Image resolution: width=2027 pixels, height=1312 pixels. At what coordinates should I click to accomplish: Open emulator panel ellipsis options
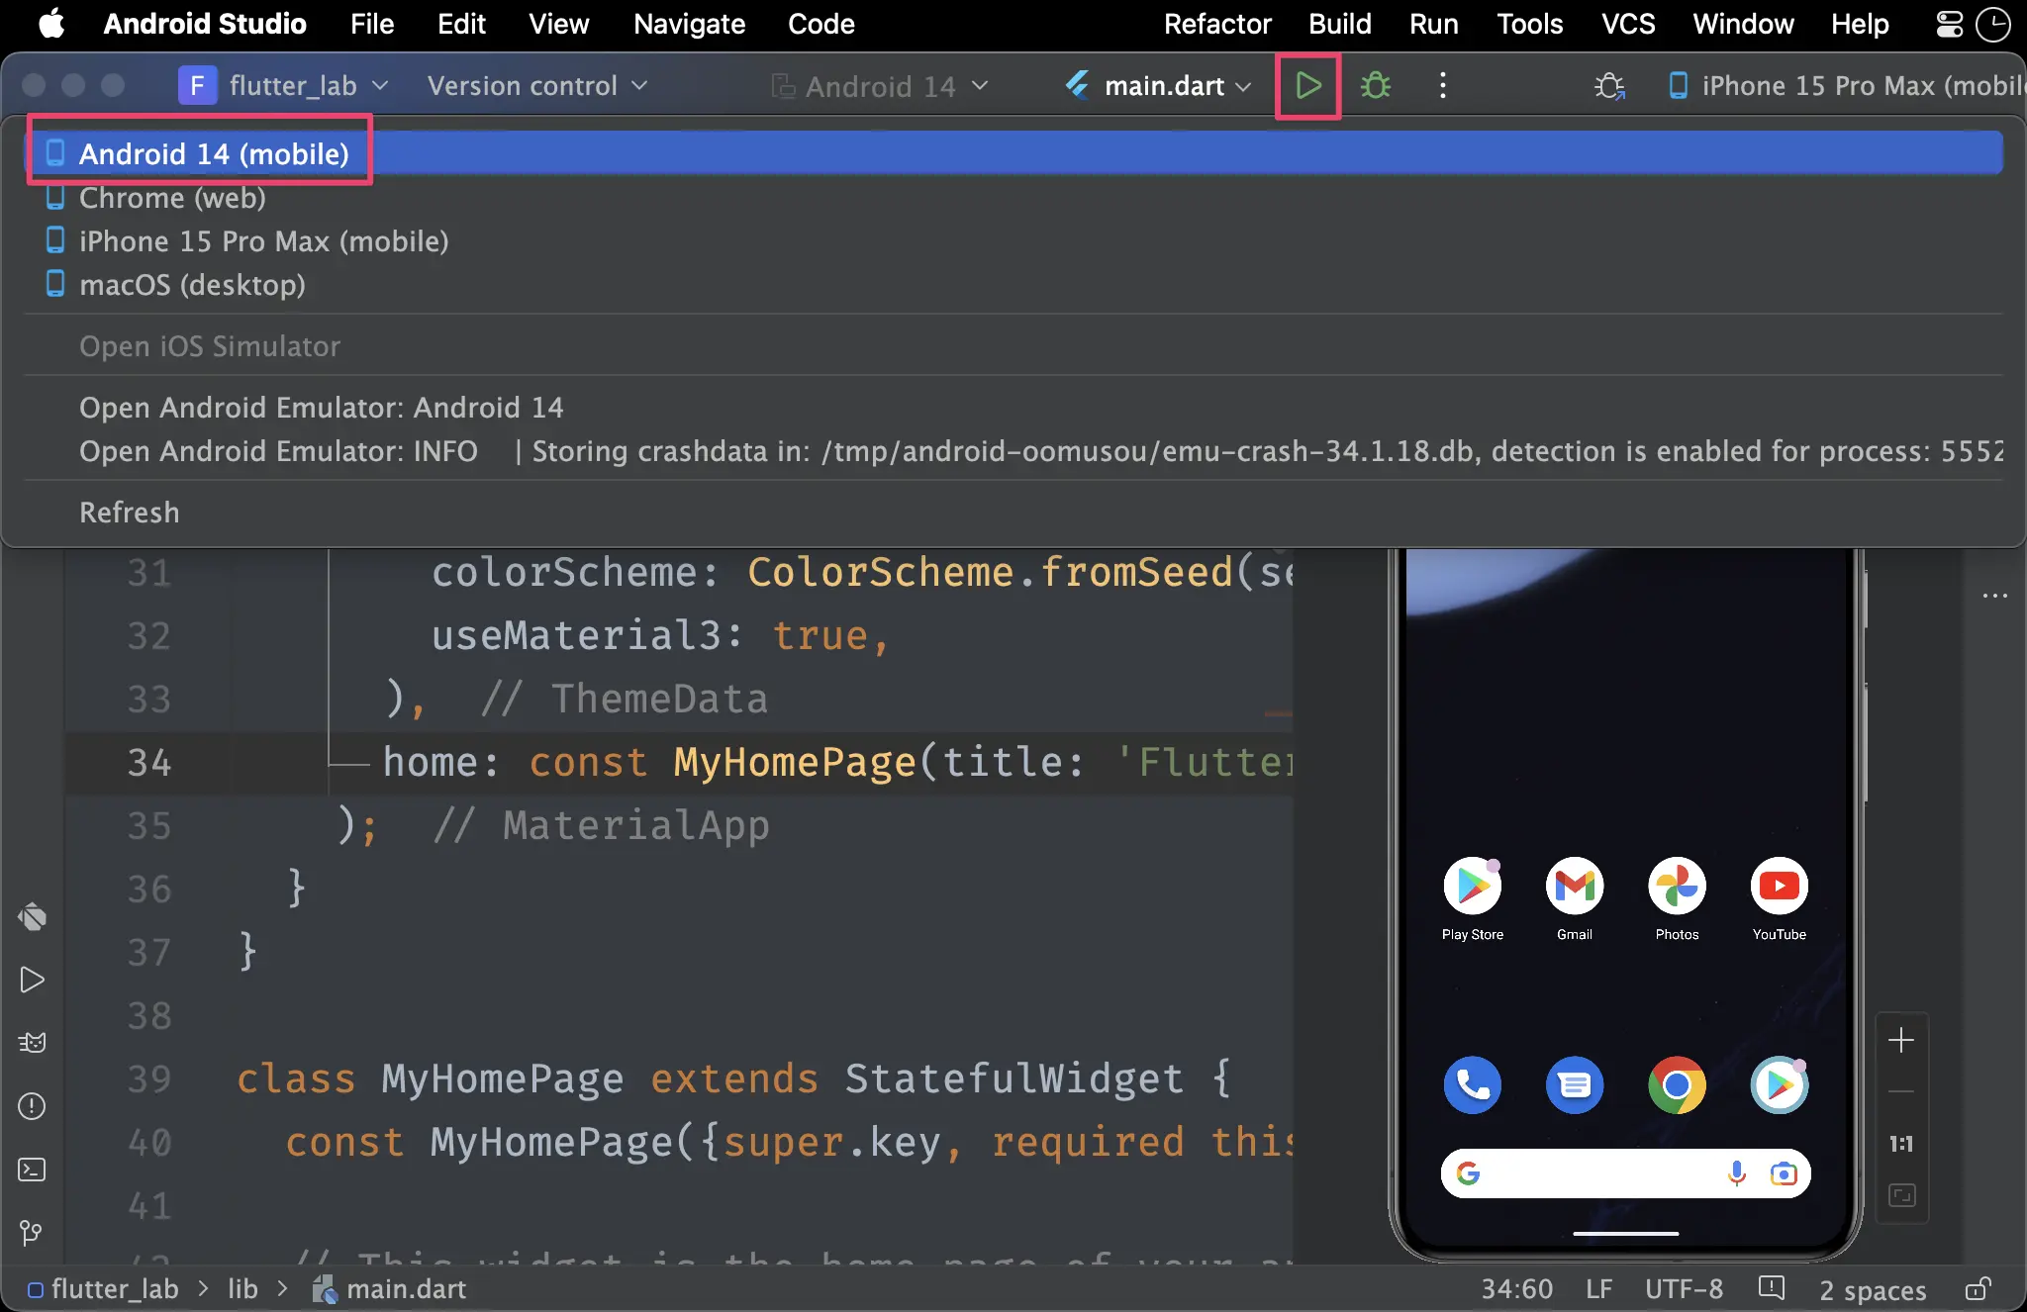[x=1995, y=596]
